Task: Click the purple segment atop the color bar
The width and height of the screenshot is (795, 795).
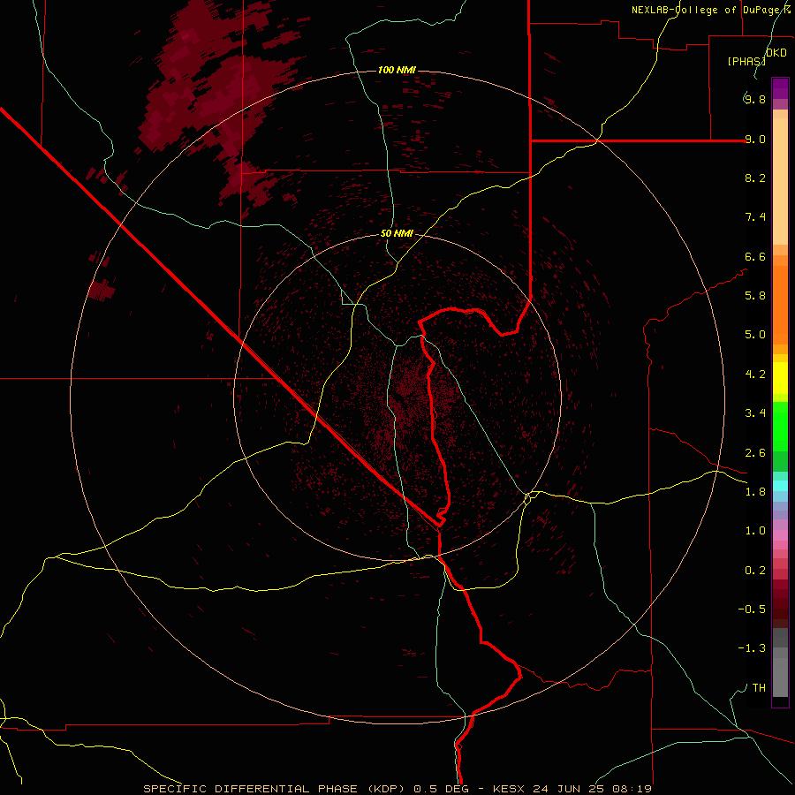Action: pos(780,88)
